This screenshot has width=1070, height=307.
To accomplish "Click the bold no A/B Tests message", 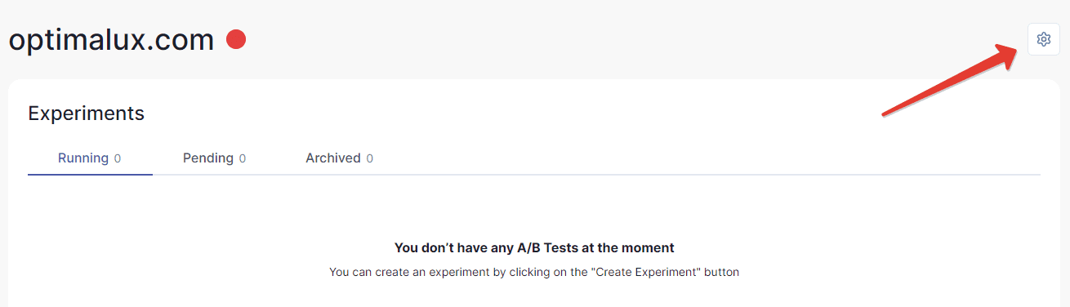I will click(x=534, y=247).
